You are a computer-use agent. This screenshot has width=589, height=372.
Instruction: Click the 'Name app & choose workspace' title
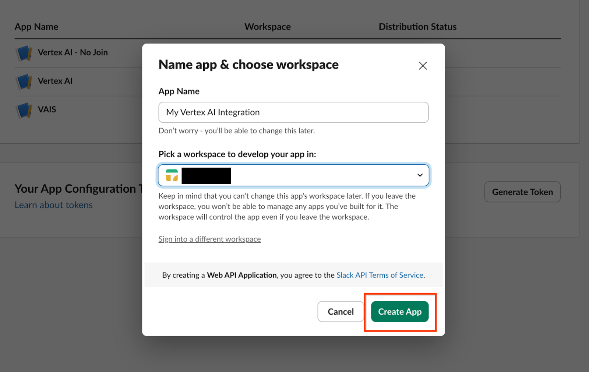pyautogui.click(x=248, y=65)
